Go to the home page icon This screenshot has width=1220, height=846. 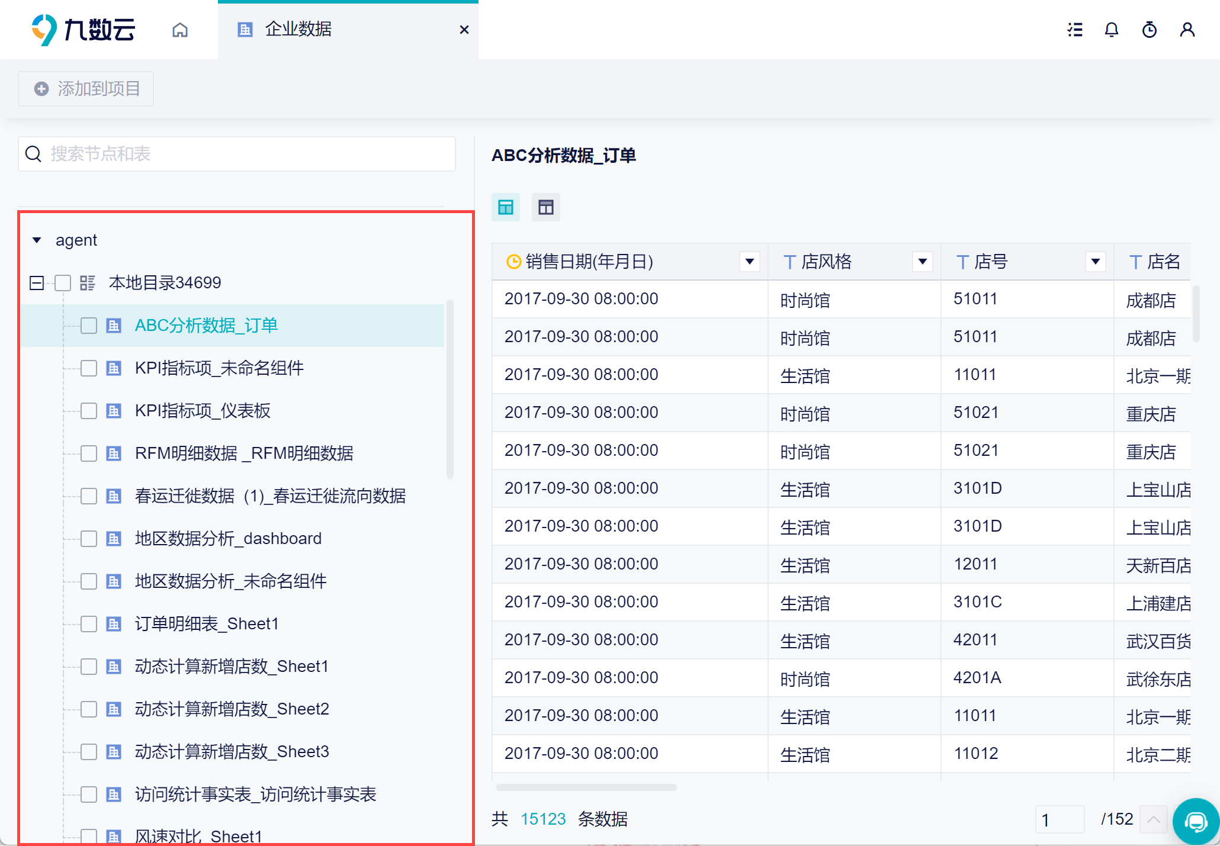pyautogui.click(x=180, y=30)
